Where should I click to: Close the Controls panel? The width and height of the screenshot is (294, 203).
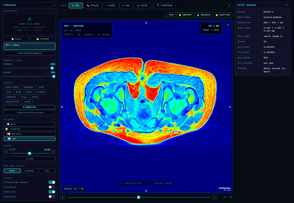point(54,5)
